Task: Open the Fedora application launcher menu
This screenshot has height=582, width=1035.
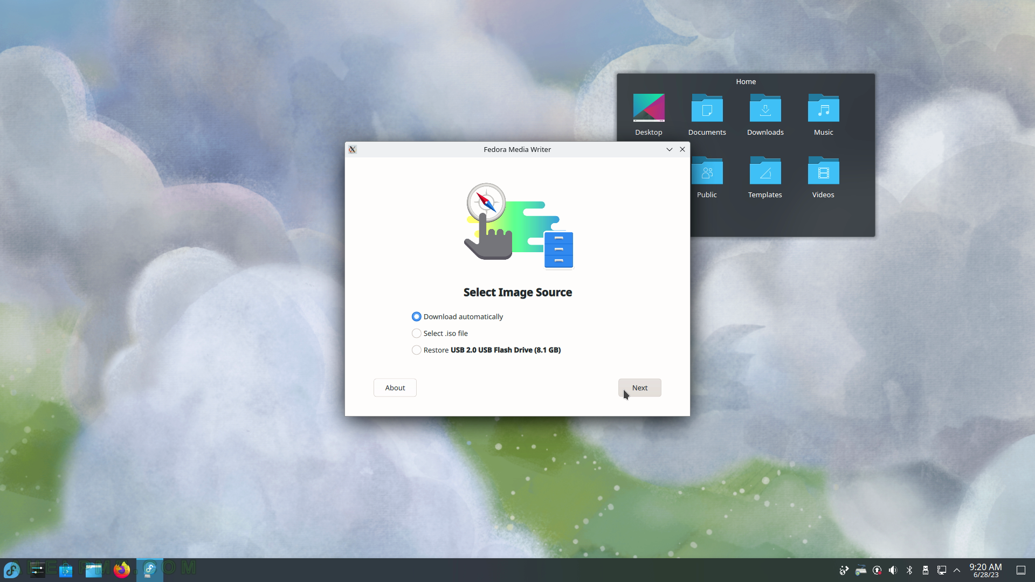Action: coord(12,570)
